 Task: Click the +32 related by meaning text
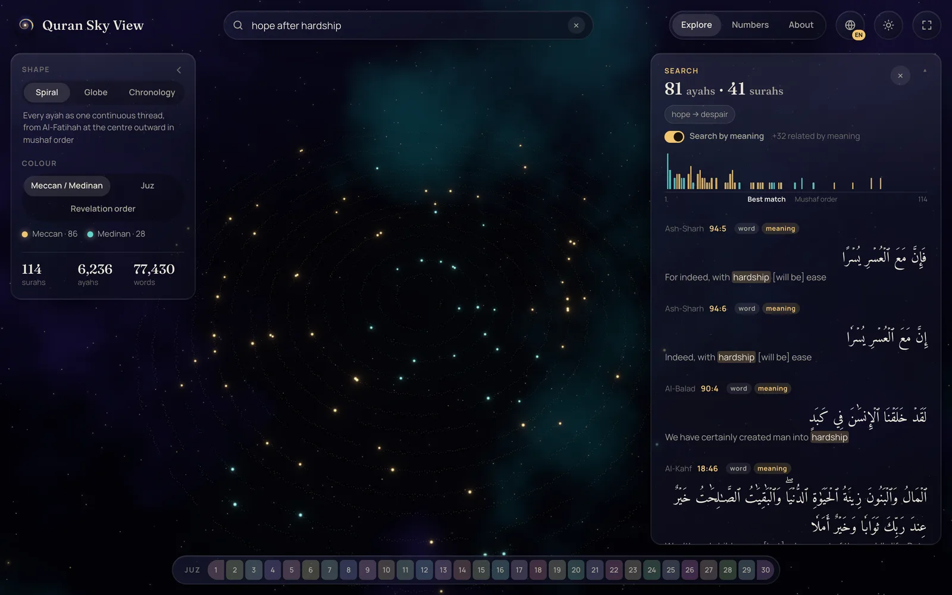[816, 136]
